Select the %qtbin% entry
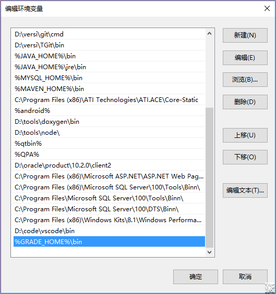This screenshot has width=276, height=294. click(109, 144)
